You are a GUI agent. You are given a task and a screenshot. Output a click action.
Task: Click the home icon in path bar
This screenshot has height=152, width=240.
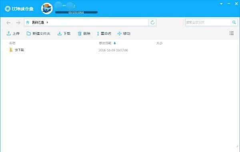[28, 23]
